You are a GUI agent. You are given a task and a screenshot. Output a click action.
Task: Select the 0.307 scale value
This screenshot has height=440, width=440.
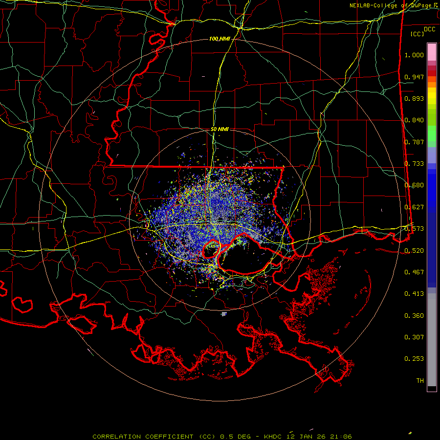tap(414, 337)
